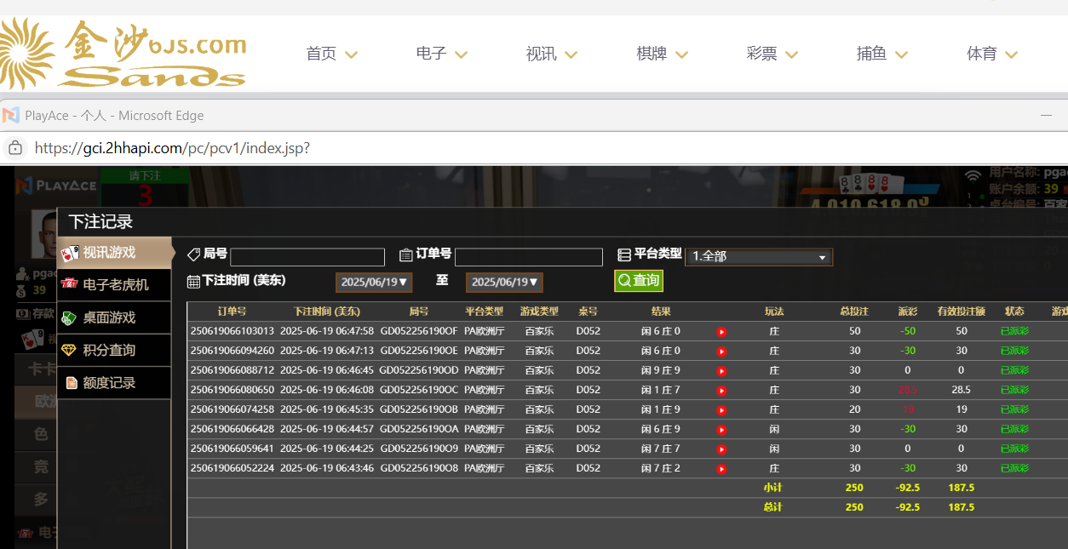Viewport: 1068px width, 549px height.
Task: Click replay icon in the last bet row
Action: [721, 469]
